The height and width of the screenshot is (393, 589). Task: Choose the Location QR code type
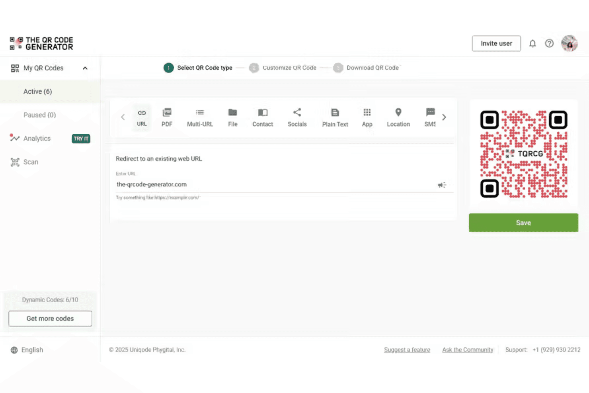click(x=398, y=117)
